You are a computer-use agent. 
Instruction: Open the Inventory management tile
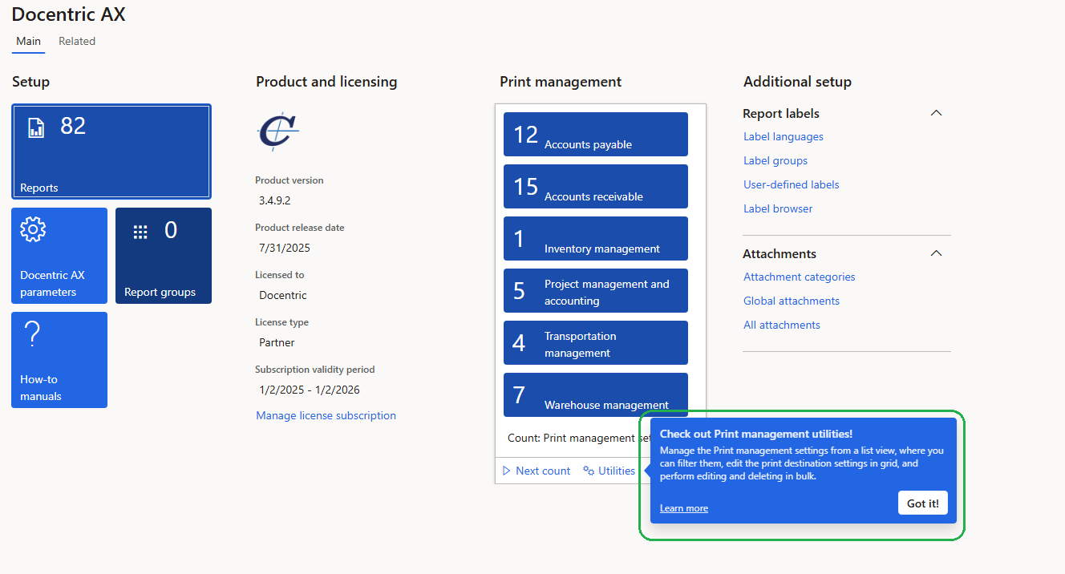[x=595, y=238]
